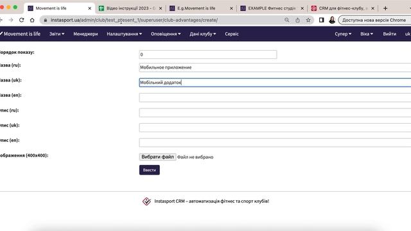Image resolution: width=411 pixels, height=231 pixels.
Task: Open the browser side panel icon
Action: tap(321, 20)
